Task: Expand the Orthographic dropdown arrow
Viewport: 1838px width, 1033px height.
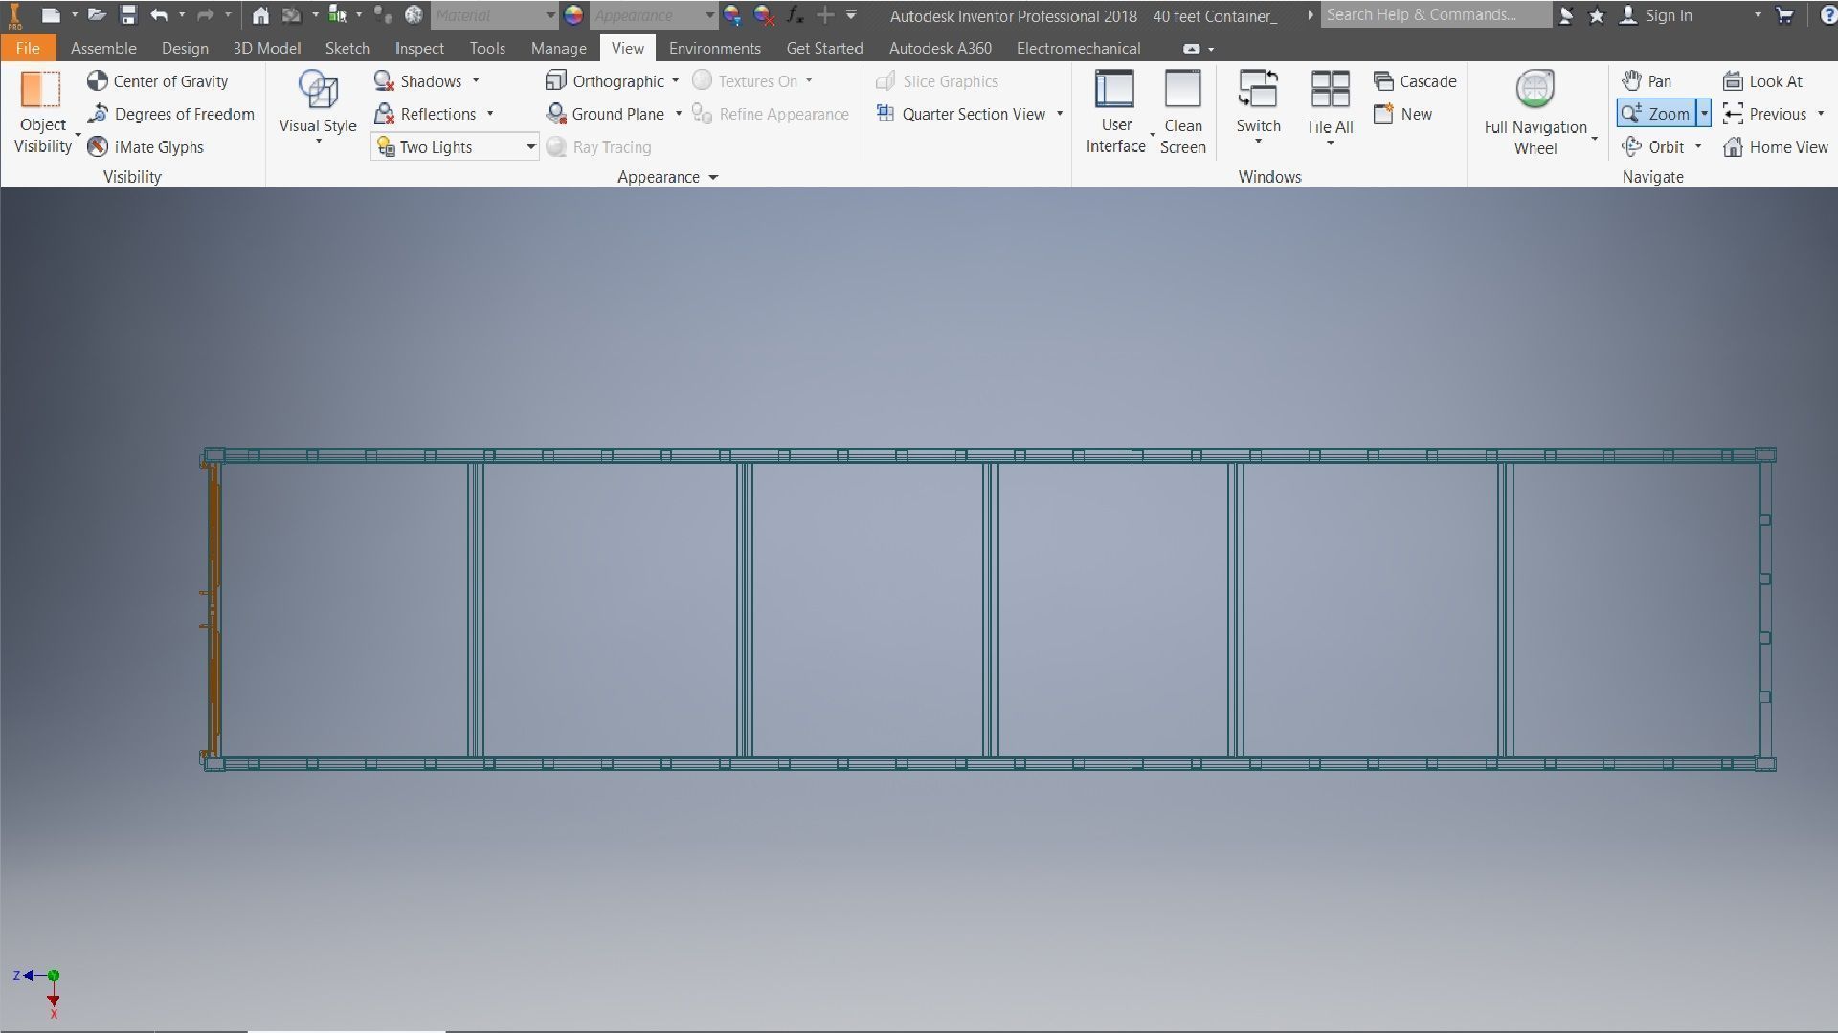Action: tap(676, 81)
